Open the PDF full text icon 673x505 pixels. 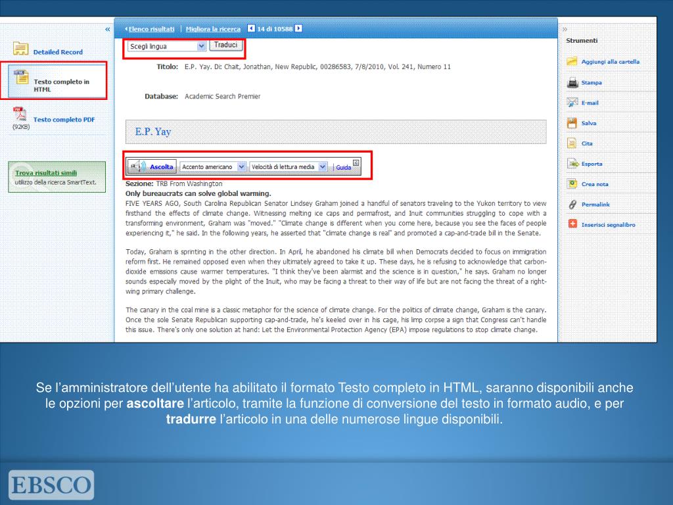[19, 114]
